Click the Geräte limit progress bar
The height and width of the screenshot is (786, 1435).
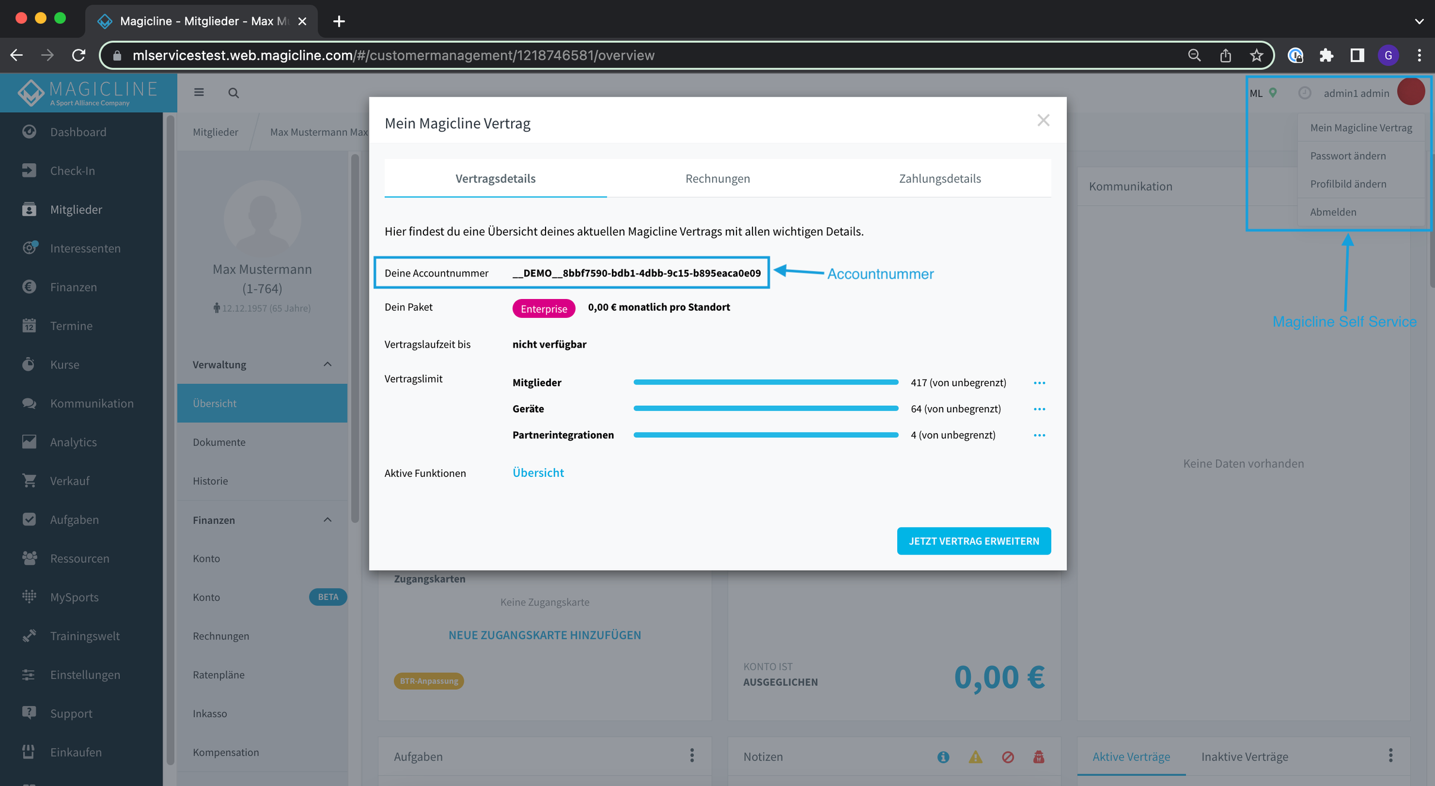(x=766, y=409)
